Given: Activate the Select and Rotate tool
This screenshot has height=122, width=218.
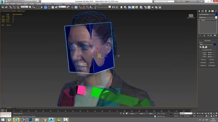Looking at the screenshot, I should click(49, 7).
